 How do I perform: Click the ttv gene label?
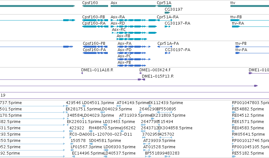point(233,3)
